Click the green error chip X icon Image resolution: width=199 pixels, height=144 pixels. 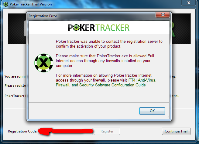coord(44,63)
